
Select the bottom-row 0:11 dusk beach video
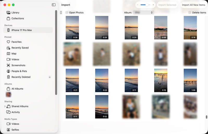click(x=72, y=107)
